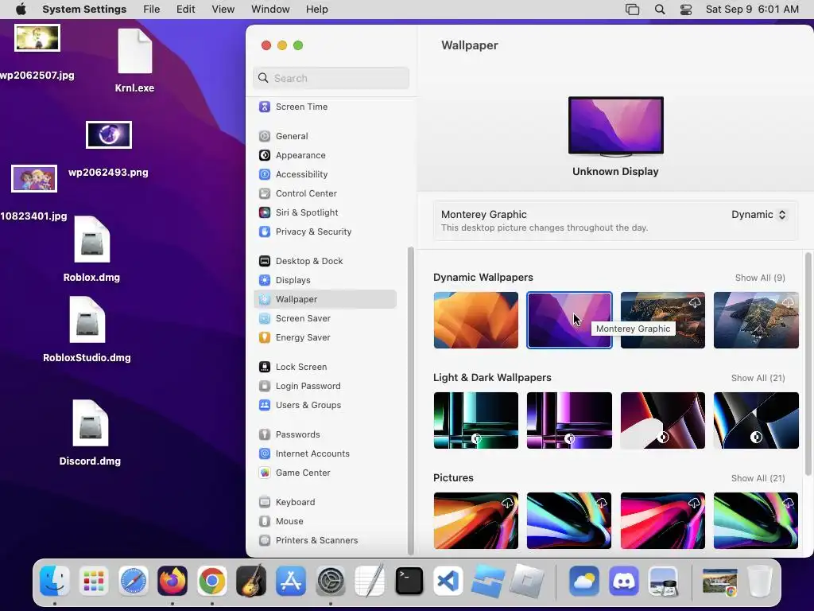This screenshot has width=814, height=611.
Task: Open Finder from the Dock
Action: (55, 581)
